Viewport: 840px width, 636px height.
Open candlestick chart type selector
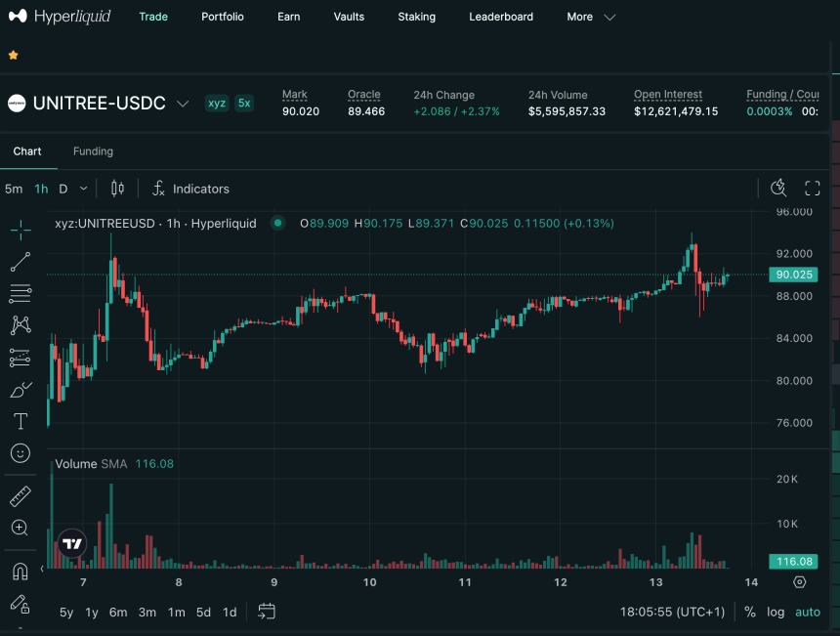coord(118,189)
